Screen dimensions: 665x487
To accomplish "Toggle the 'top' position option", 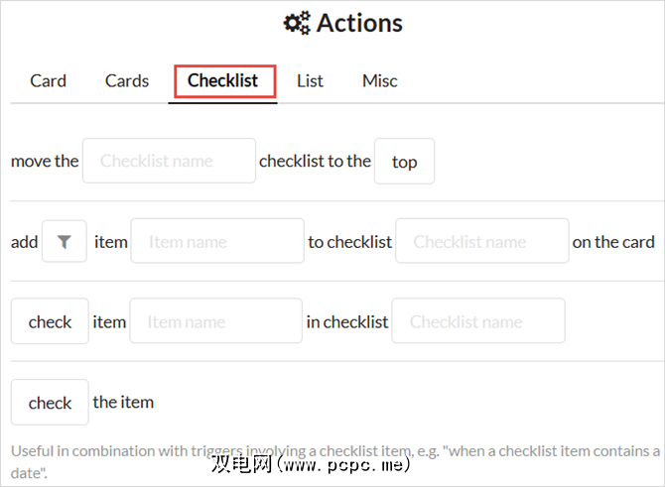I will click(404, 162).
